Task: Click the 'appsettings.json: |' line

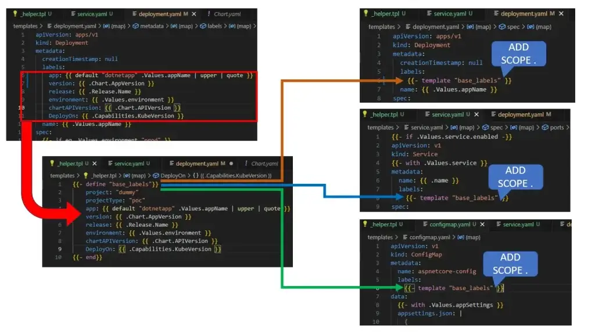Action: 429,313
